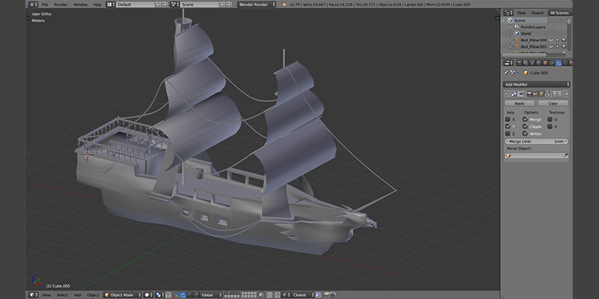
Task: Click Copy on the modifier
Action: click(553, 103)
